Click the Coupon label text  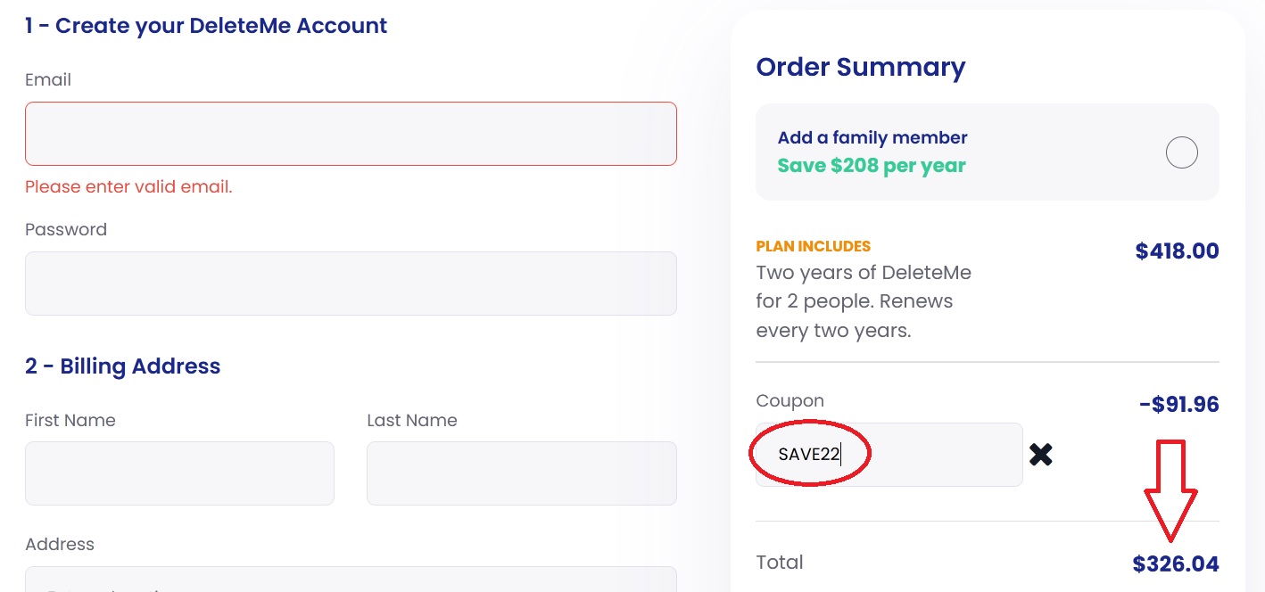click(x=790, y=400)
